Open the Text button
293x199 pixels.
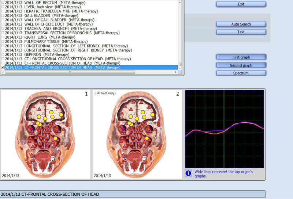click(x=241, y=32)
